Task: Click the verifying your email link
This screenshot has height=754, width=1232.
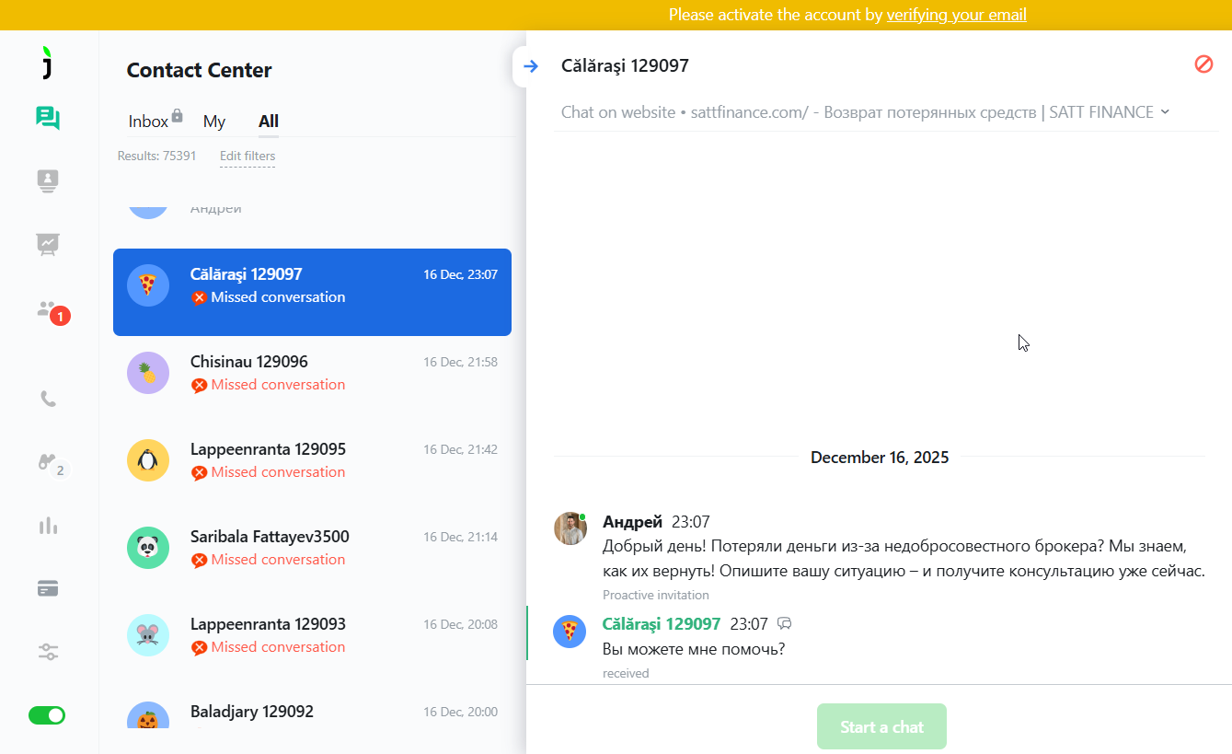Action: point(957,15)
